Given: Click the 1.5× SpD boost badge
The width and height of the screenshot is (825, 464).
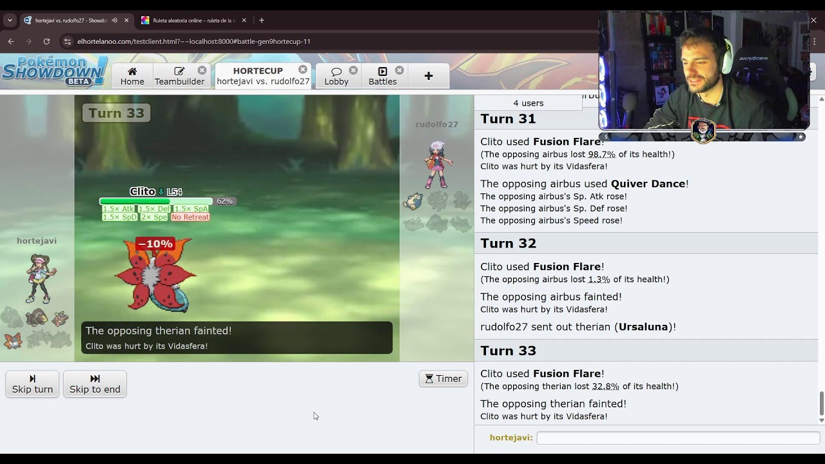Looking at the screenshot, I should click(120, 217).
